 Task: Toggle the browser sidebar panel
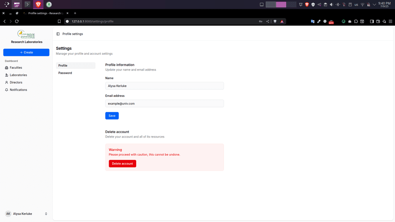(x=372, y=22)
